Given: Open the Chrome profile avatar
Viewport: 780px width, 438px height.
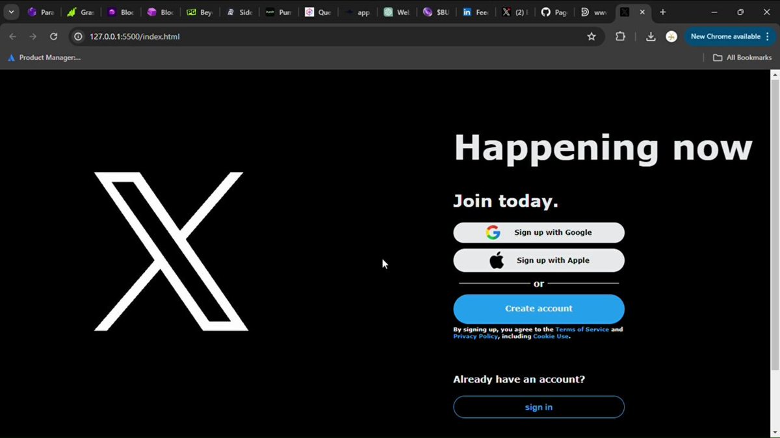Looking at the screenshot, I should (x=671, y=36).
